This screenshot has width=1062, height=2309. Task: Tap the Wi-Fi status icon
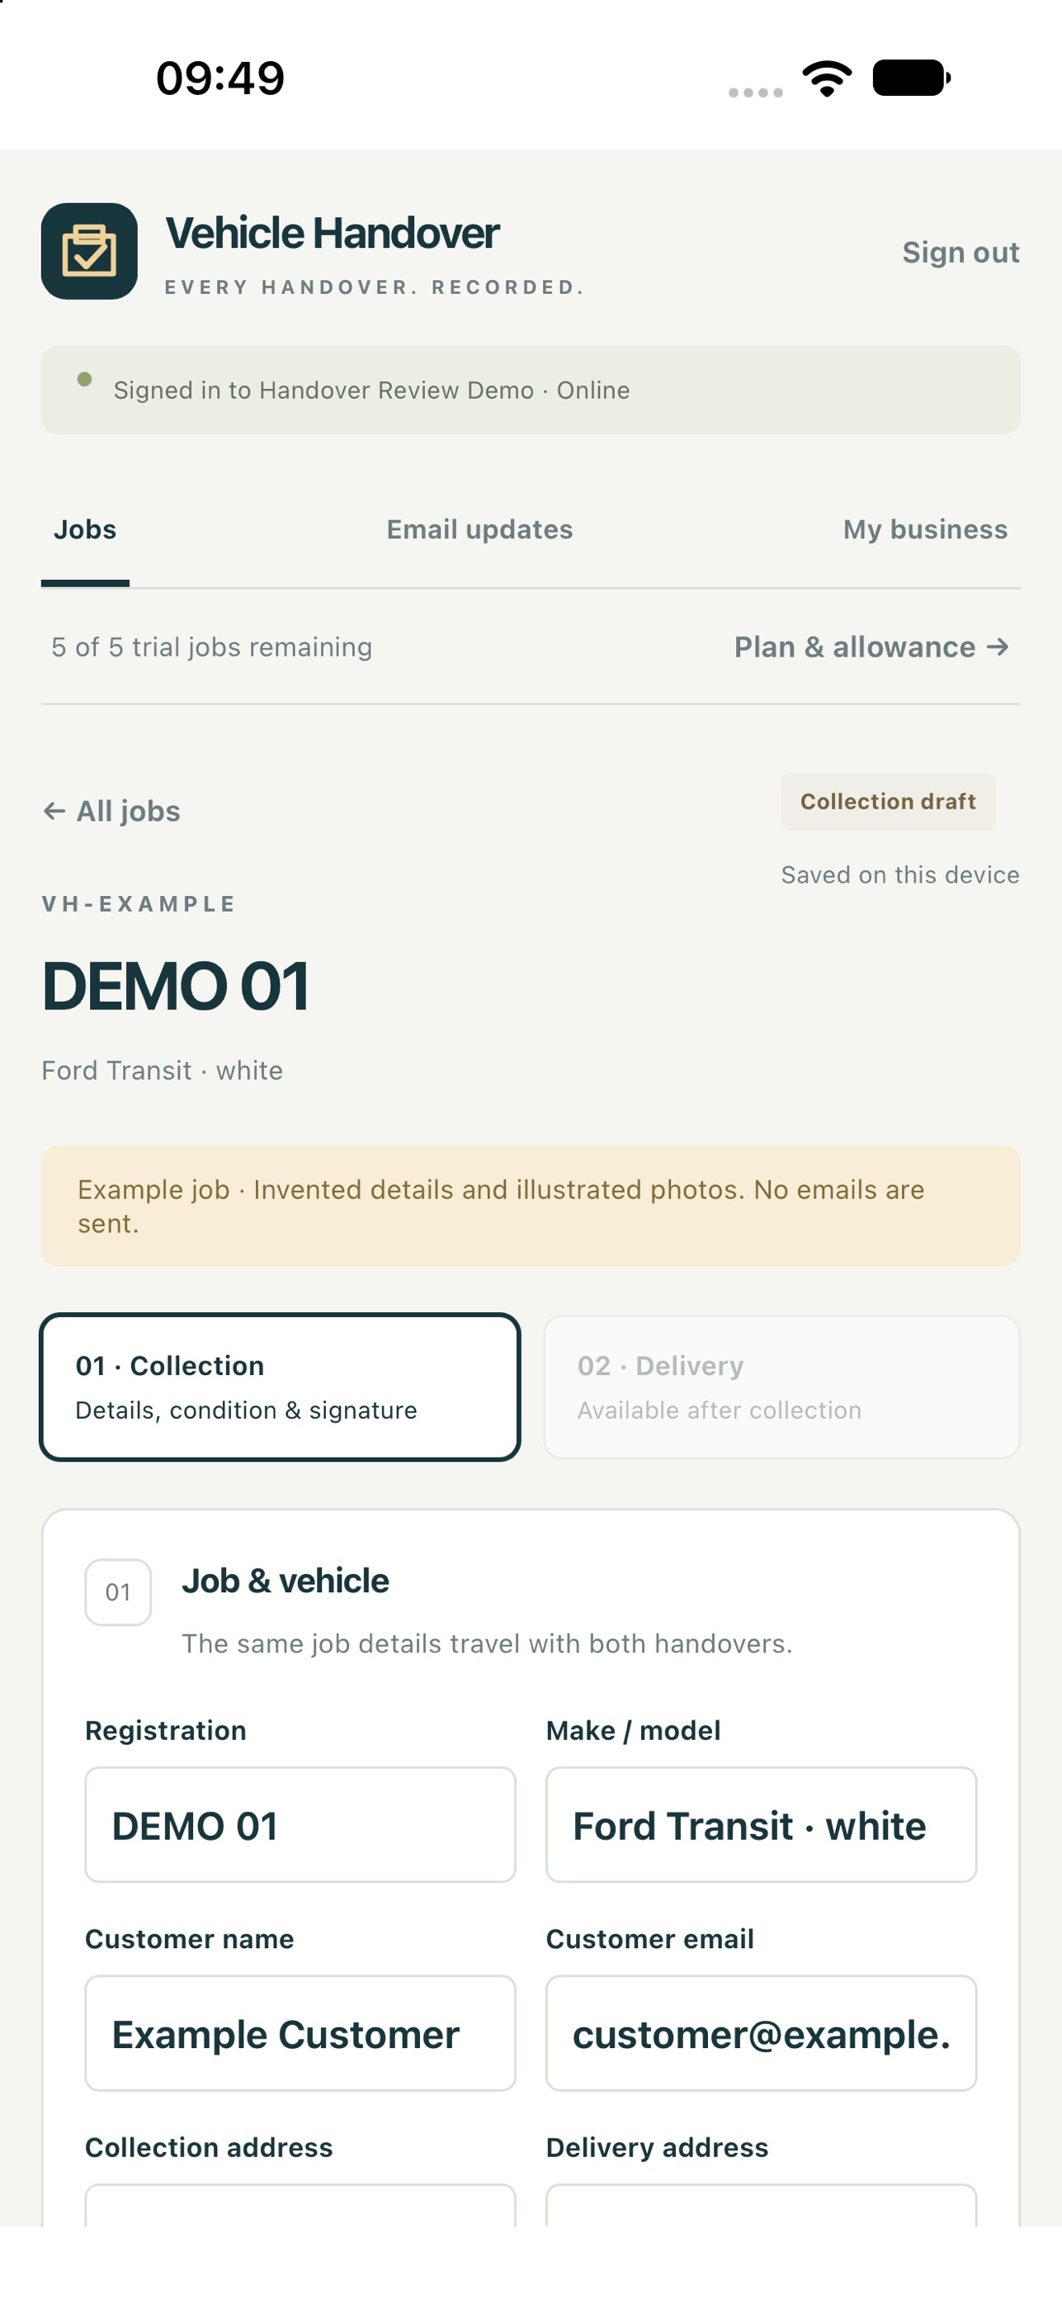827,78
